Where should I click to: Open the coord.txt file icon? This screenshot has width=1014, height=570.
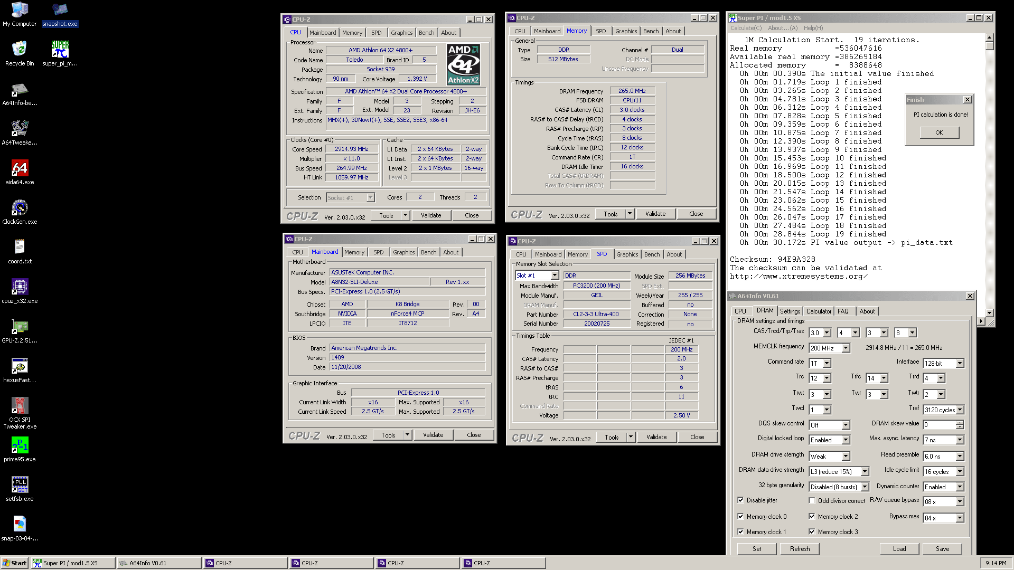[x=20, y=252]
